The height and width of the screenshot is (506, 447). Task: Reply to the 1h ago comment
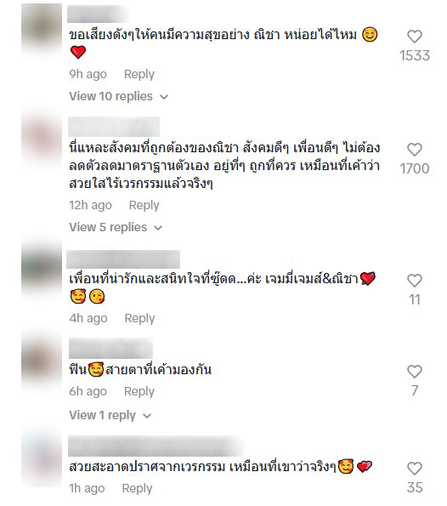[x=137, y=489]
